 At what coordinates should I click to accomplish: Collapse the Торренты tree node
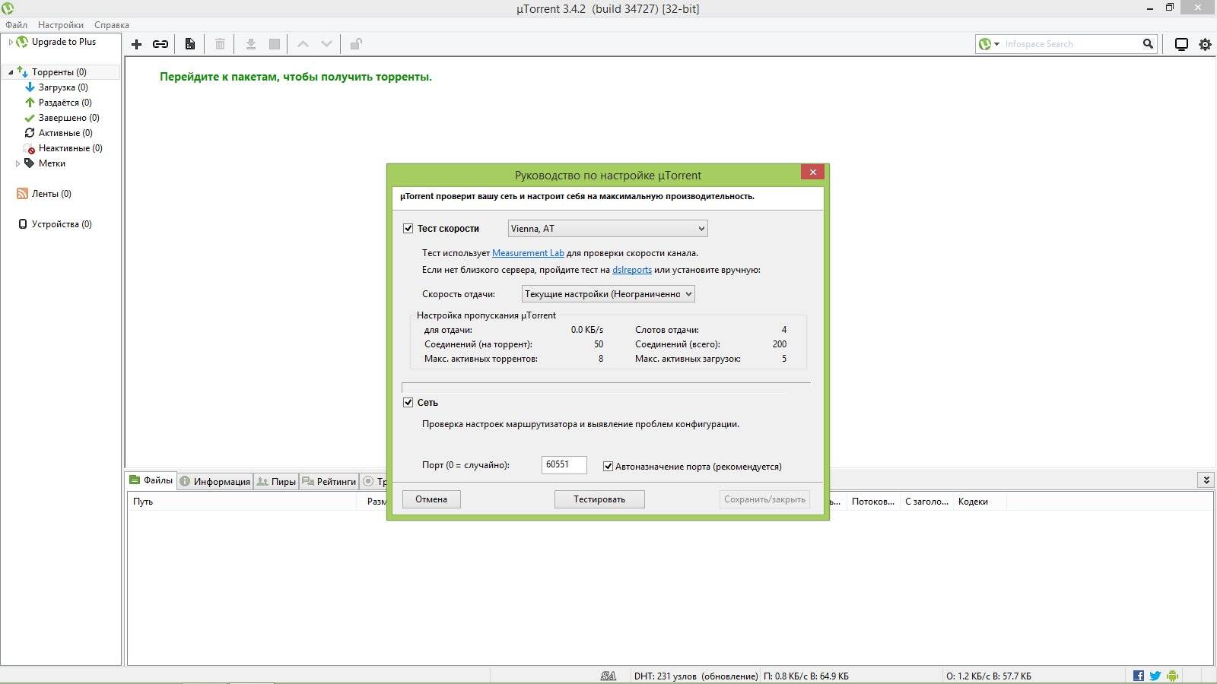(x=11, y=72)
